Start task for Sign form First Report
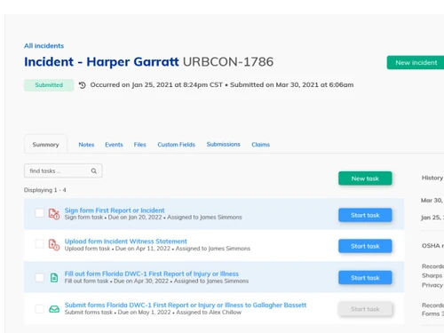This screenshot has height=333, width=444. pos(365,215)
